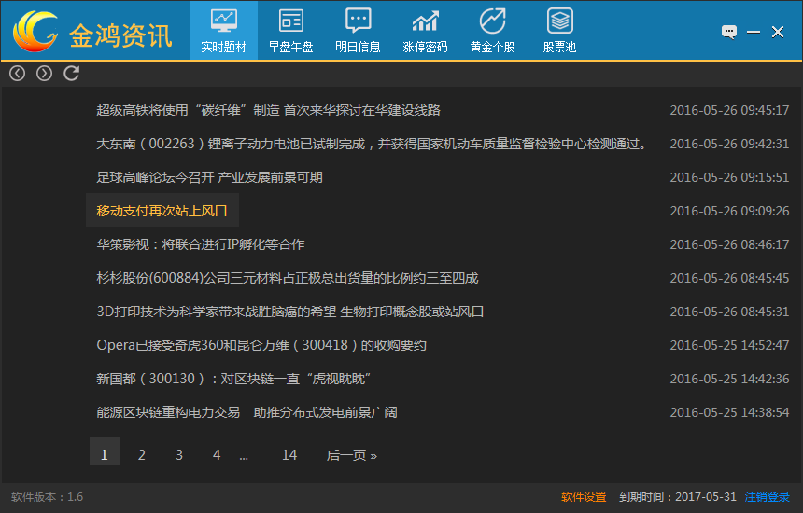
Task: Switch to the 早盘午盘 tab
Action: click(290, 29)
